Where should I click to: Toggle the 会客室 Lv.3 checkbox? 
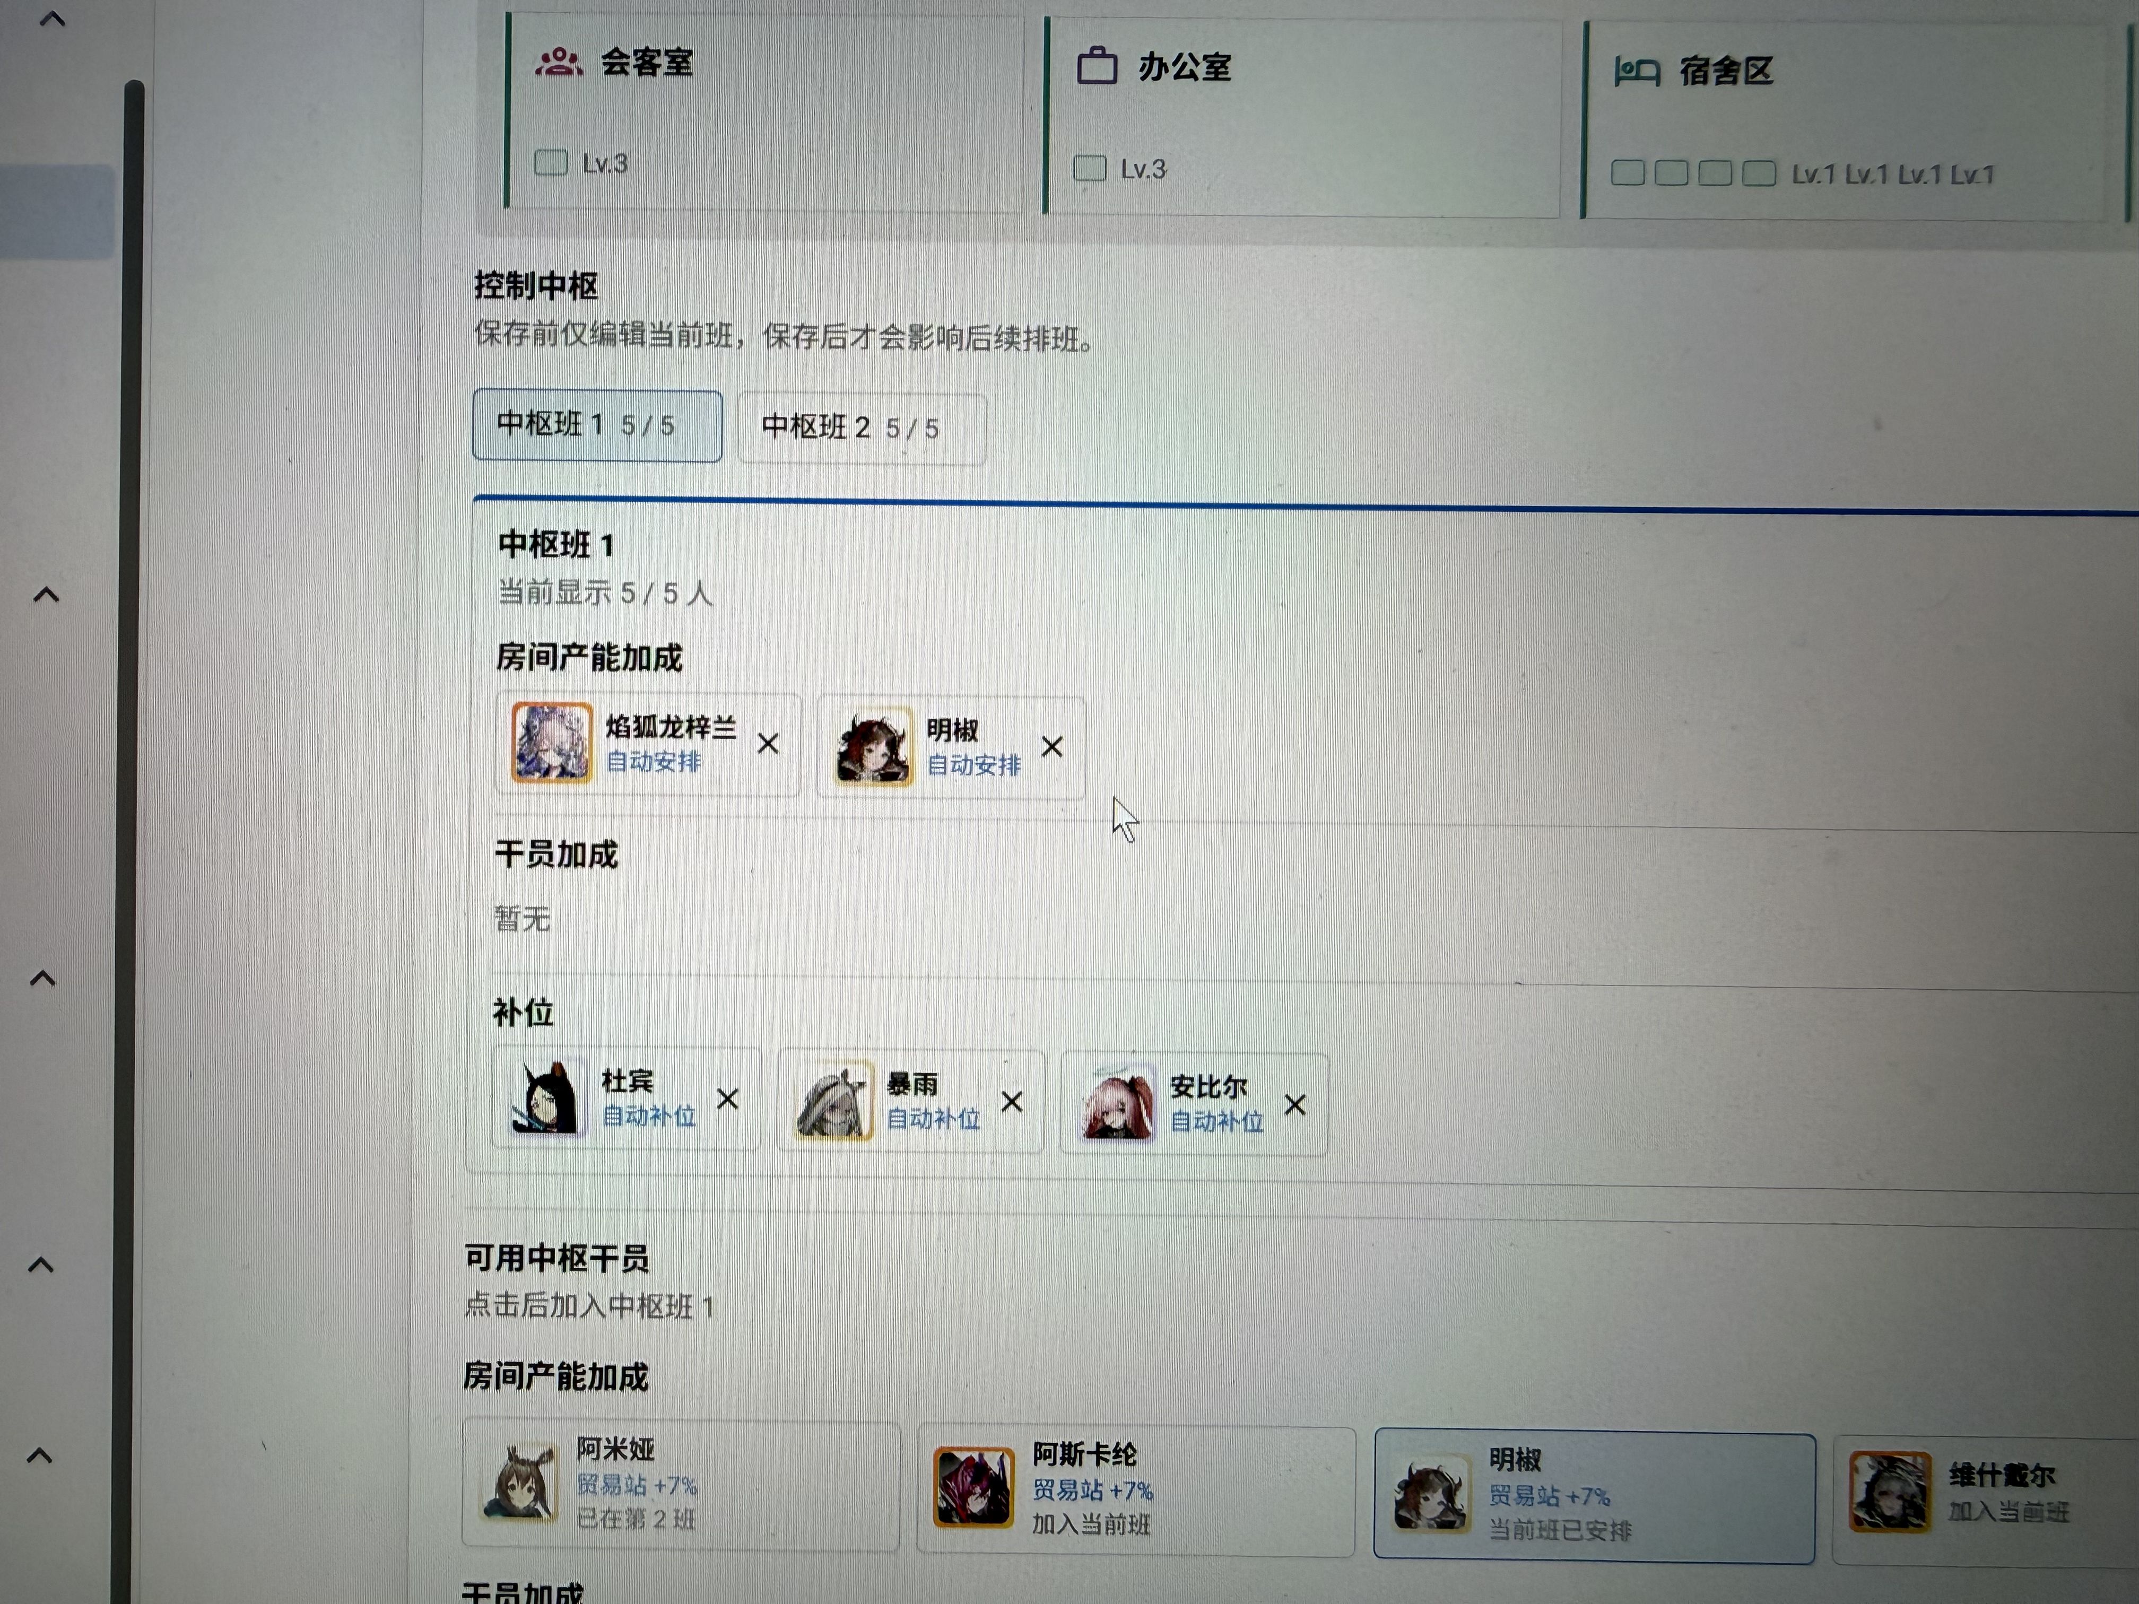click(551, 162)
